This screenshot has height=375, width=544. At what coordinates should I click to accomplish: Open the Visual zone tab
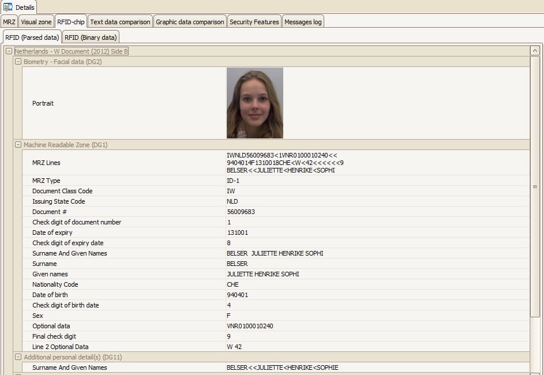(x=36, y=22)
